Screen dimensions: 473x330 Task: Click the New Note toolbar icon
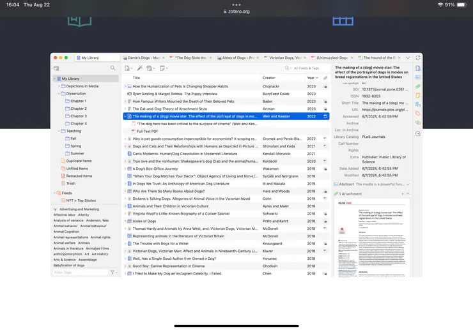pos(163,68)
